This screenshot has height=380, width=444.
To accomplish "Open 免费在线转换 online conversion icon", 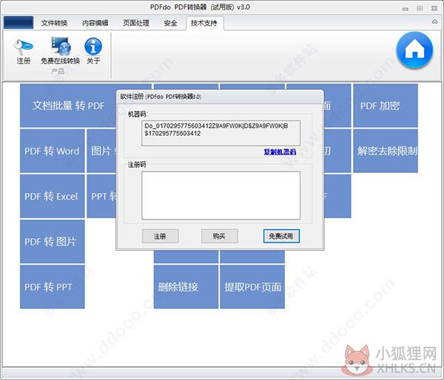I will (x=60, y=51).
